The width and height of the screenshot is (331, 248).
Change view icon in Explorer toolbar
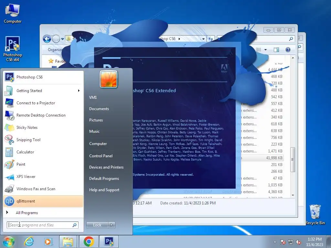[259, 49]
